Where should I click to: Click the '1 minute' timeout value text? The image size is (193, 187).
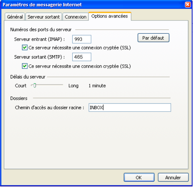(97, 86)
